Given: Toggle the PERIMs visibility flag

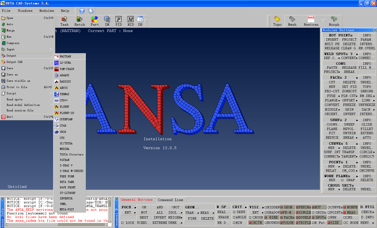Looking at the screenshot, I should click(x=297, y=207).
